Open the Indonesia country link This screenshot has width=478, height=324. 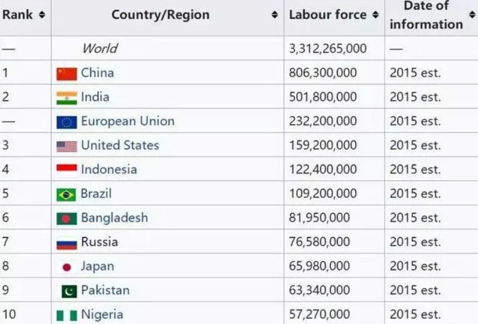click(109, 169)
